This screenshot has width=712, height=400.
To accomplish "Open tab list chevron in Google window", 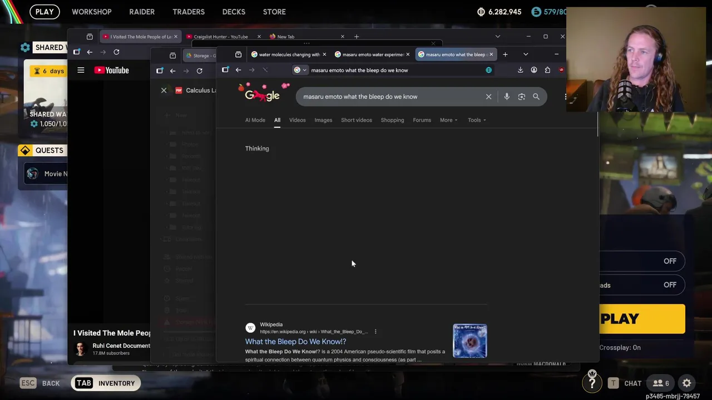I will point(525,54).
